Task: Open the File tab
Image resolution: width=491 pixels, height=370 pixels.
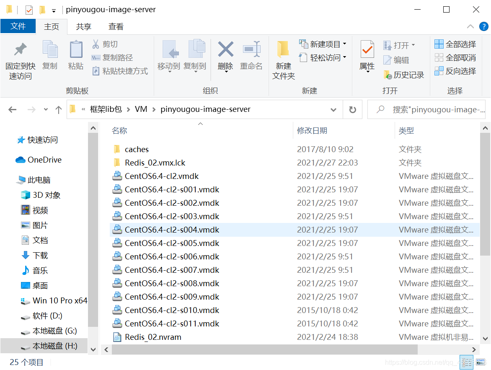Action: pos(18,26)
